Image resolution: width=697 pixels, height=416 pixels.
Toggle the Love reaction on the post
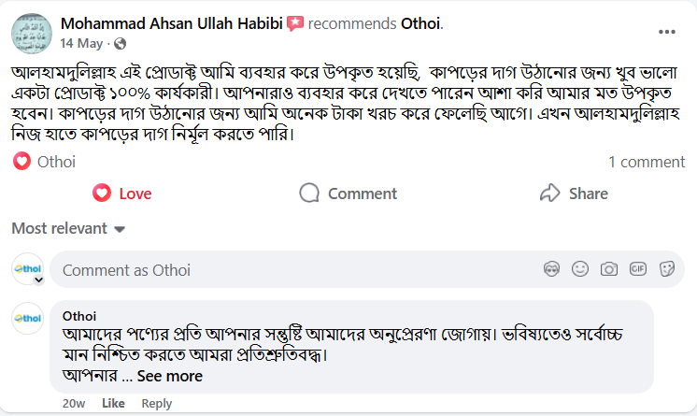(121, 194)
